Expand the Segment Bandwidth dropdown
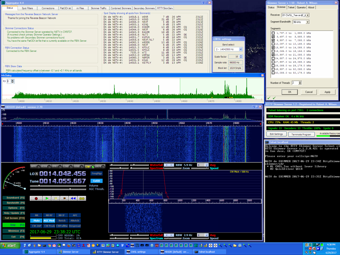 click(x=307, y=22)
